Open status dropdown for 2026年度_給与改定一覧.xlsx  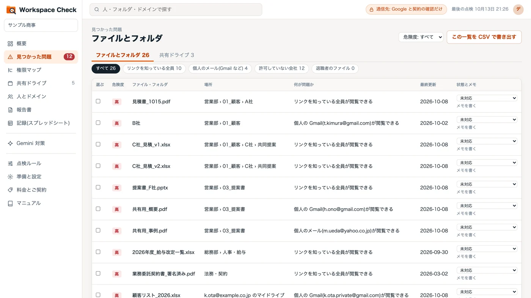click(x=487, y=249)
